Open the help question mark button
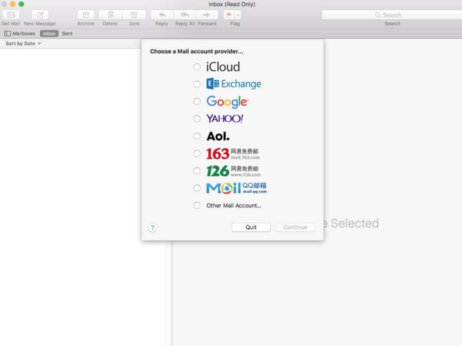The height and width of the screenshot is (346, 462). point(152,228)
